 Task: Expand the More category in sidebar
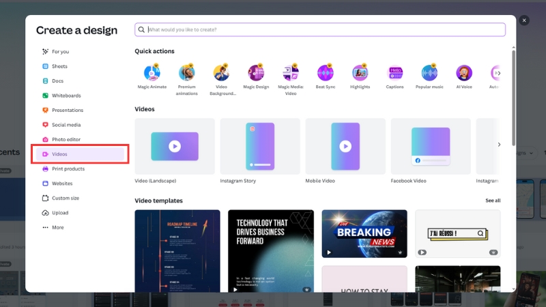pos(58,227)
